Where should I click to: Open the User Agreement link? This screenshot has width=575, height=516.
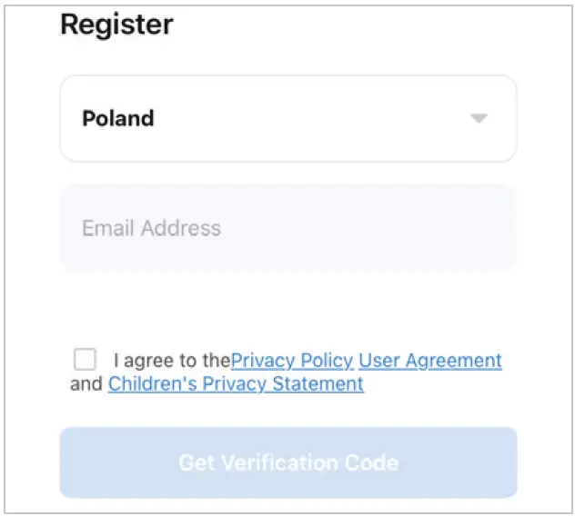(430, 361)
